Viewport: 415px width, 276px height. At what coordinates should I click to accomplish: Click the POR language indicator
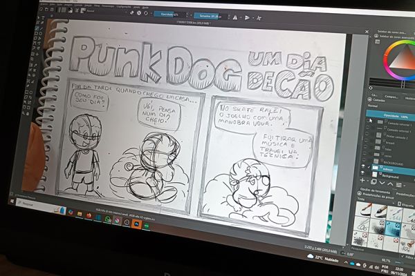[x=385, y=269]
